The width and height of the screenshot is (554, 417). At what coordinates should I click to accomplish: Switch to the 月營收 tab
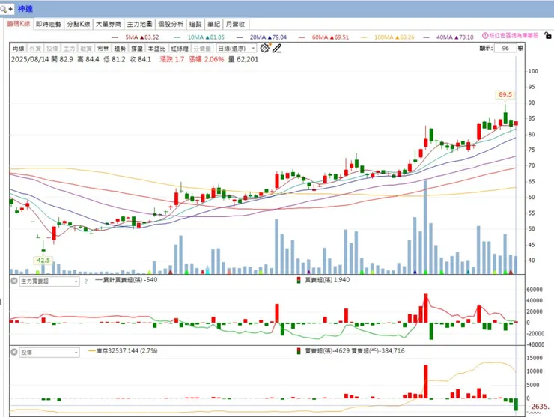point(236,24)
